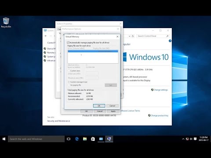Maximize the System Control Panel window

coord(160,30)
